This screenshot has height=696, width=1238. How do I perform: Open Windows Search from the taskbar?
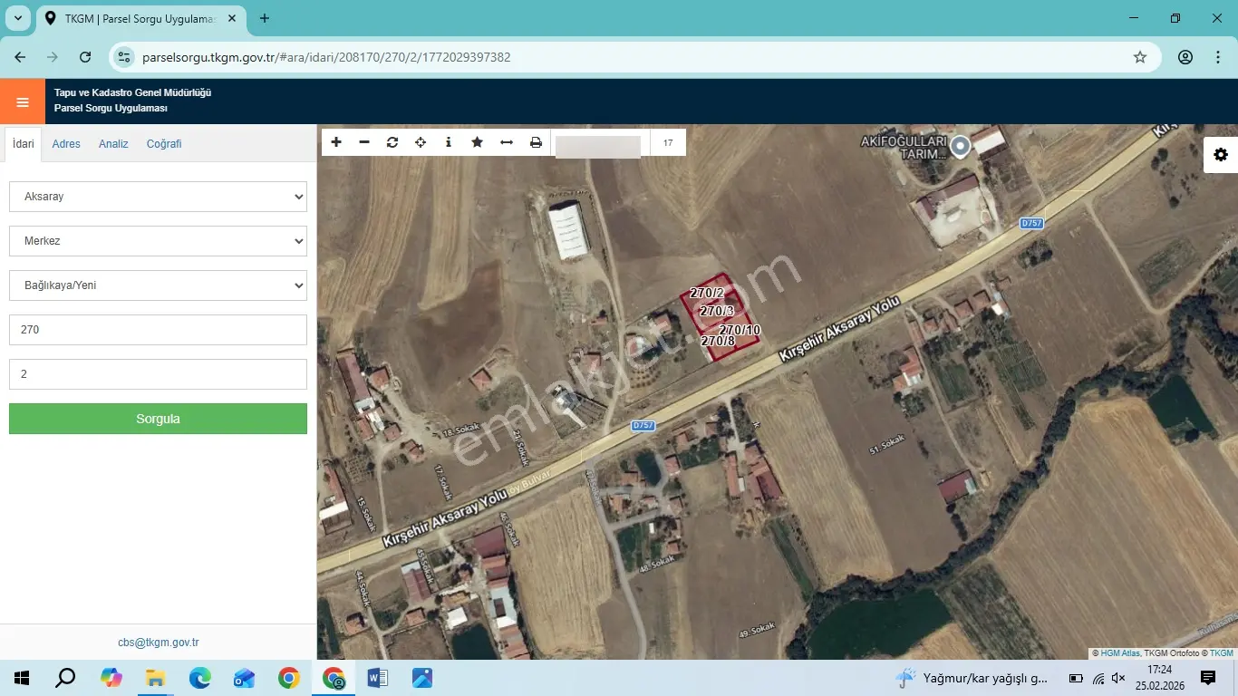pos(65,678)
